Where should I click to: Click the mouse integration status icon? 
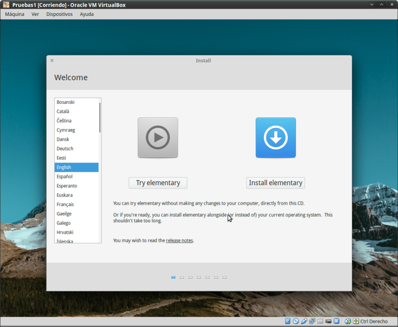pyautogui.click(x=348, y=321)
